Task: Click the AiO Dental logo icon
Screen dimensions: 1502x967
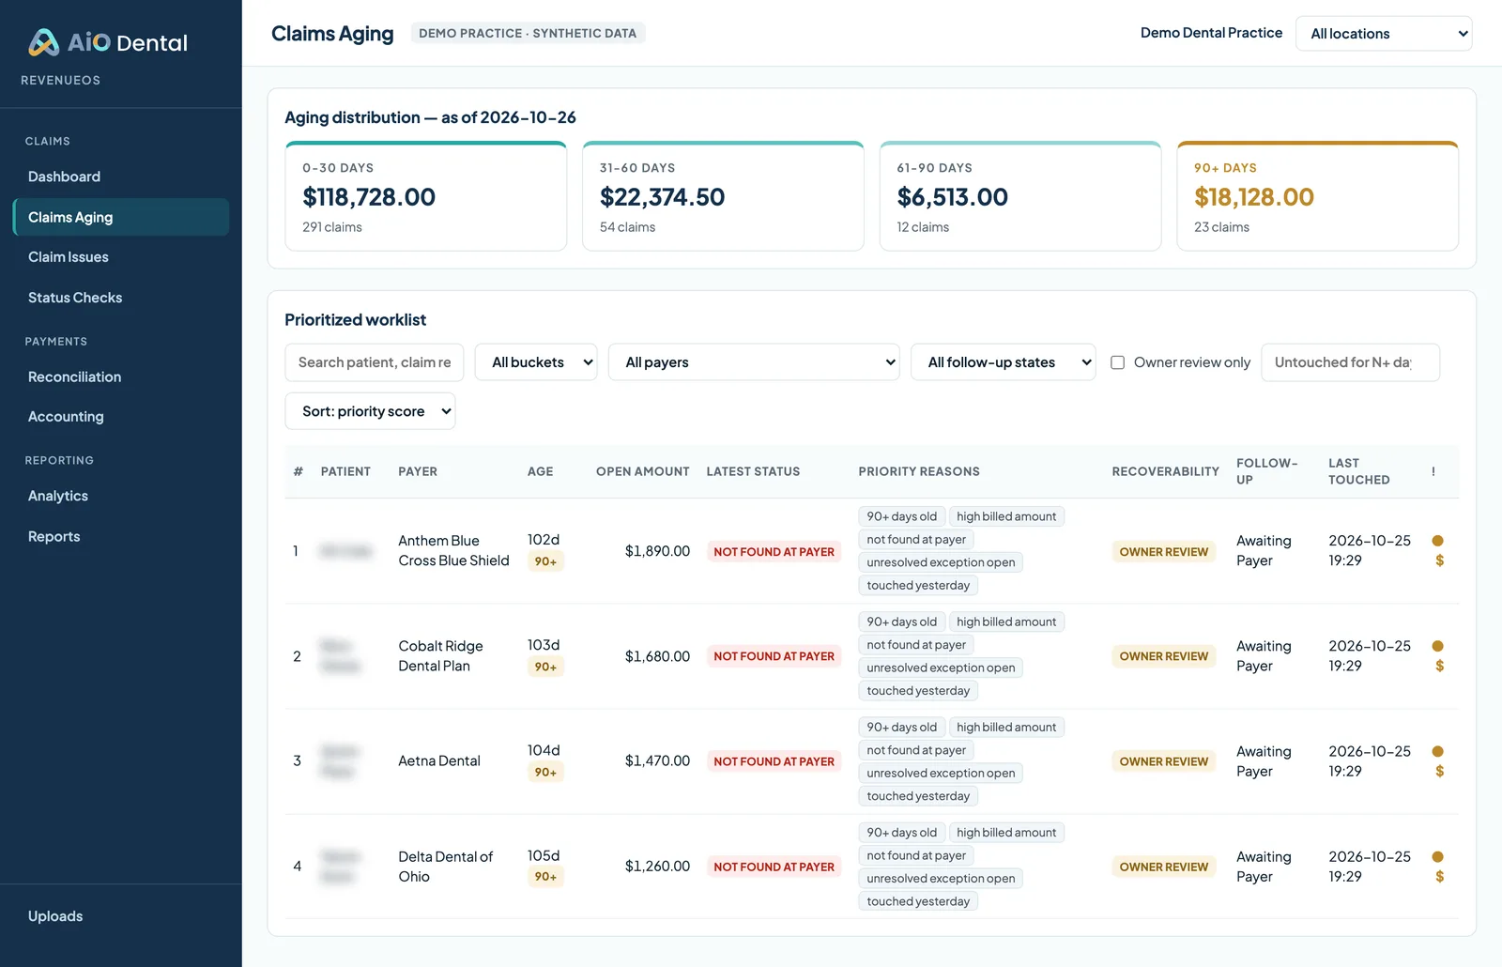Action: 44,42
